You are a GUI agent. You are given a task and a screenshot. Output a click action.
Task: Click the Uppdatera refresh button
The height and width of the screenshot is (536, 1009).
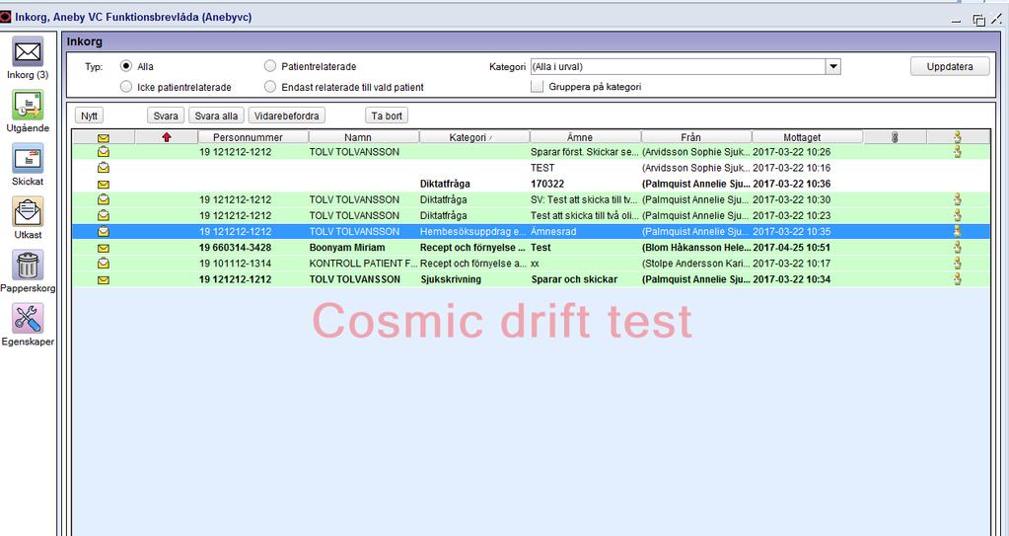coord(950,66)
